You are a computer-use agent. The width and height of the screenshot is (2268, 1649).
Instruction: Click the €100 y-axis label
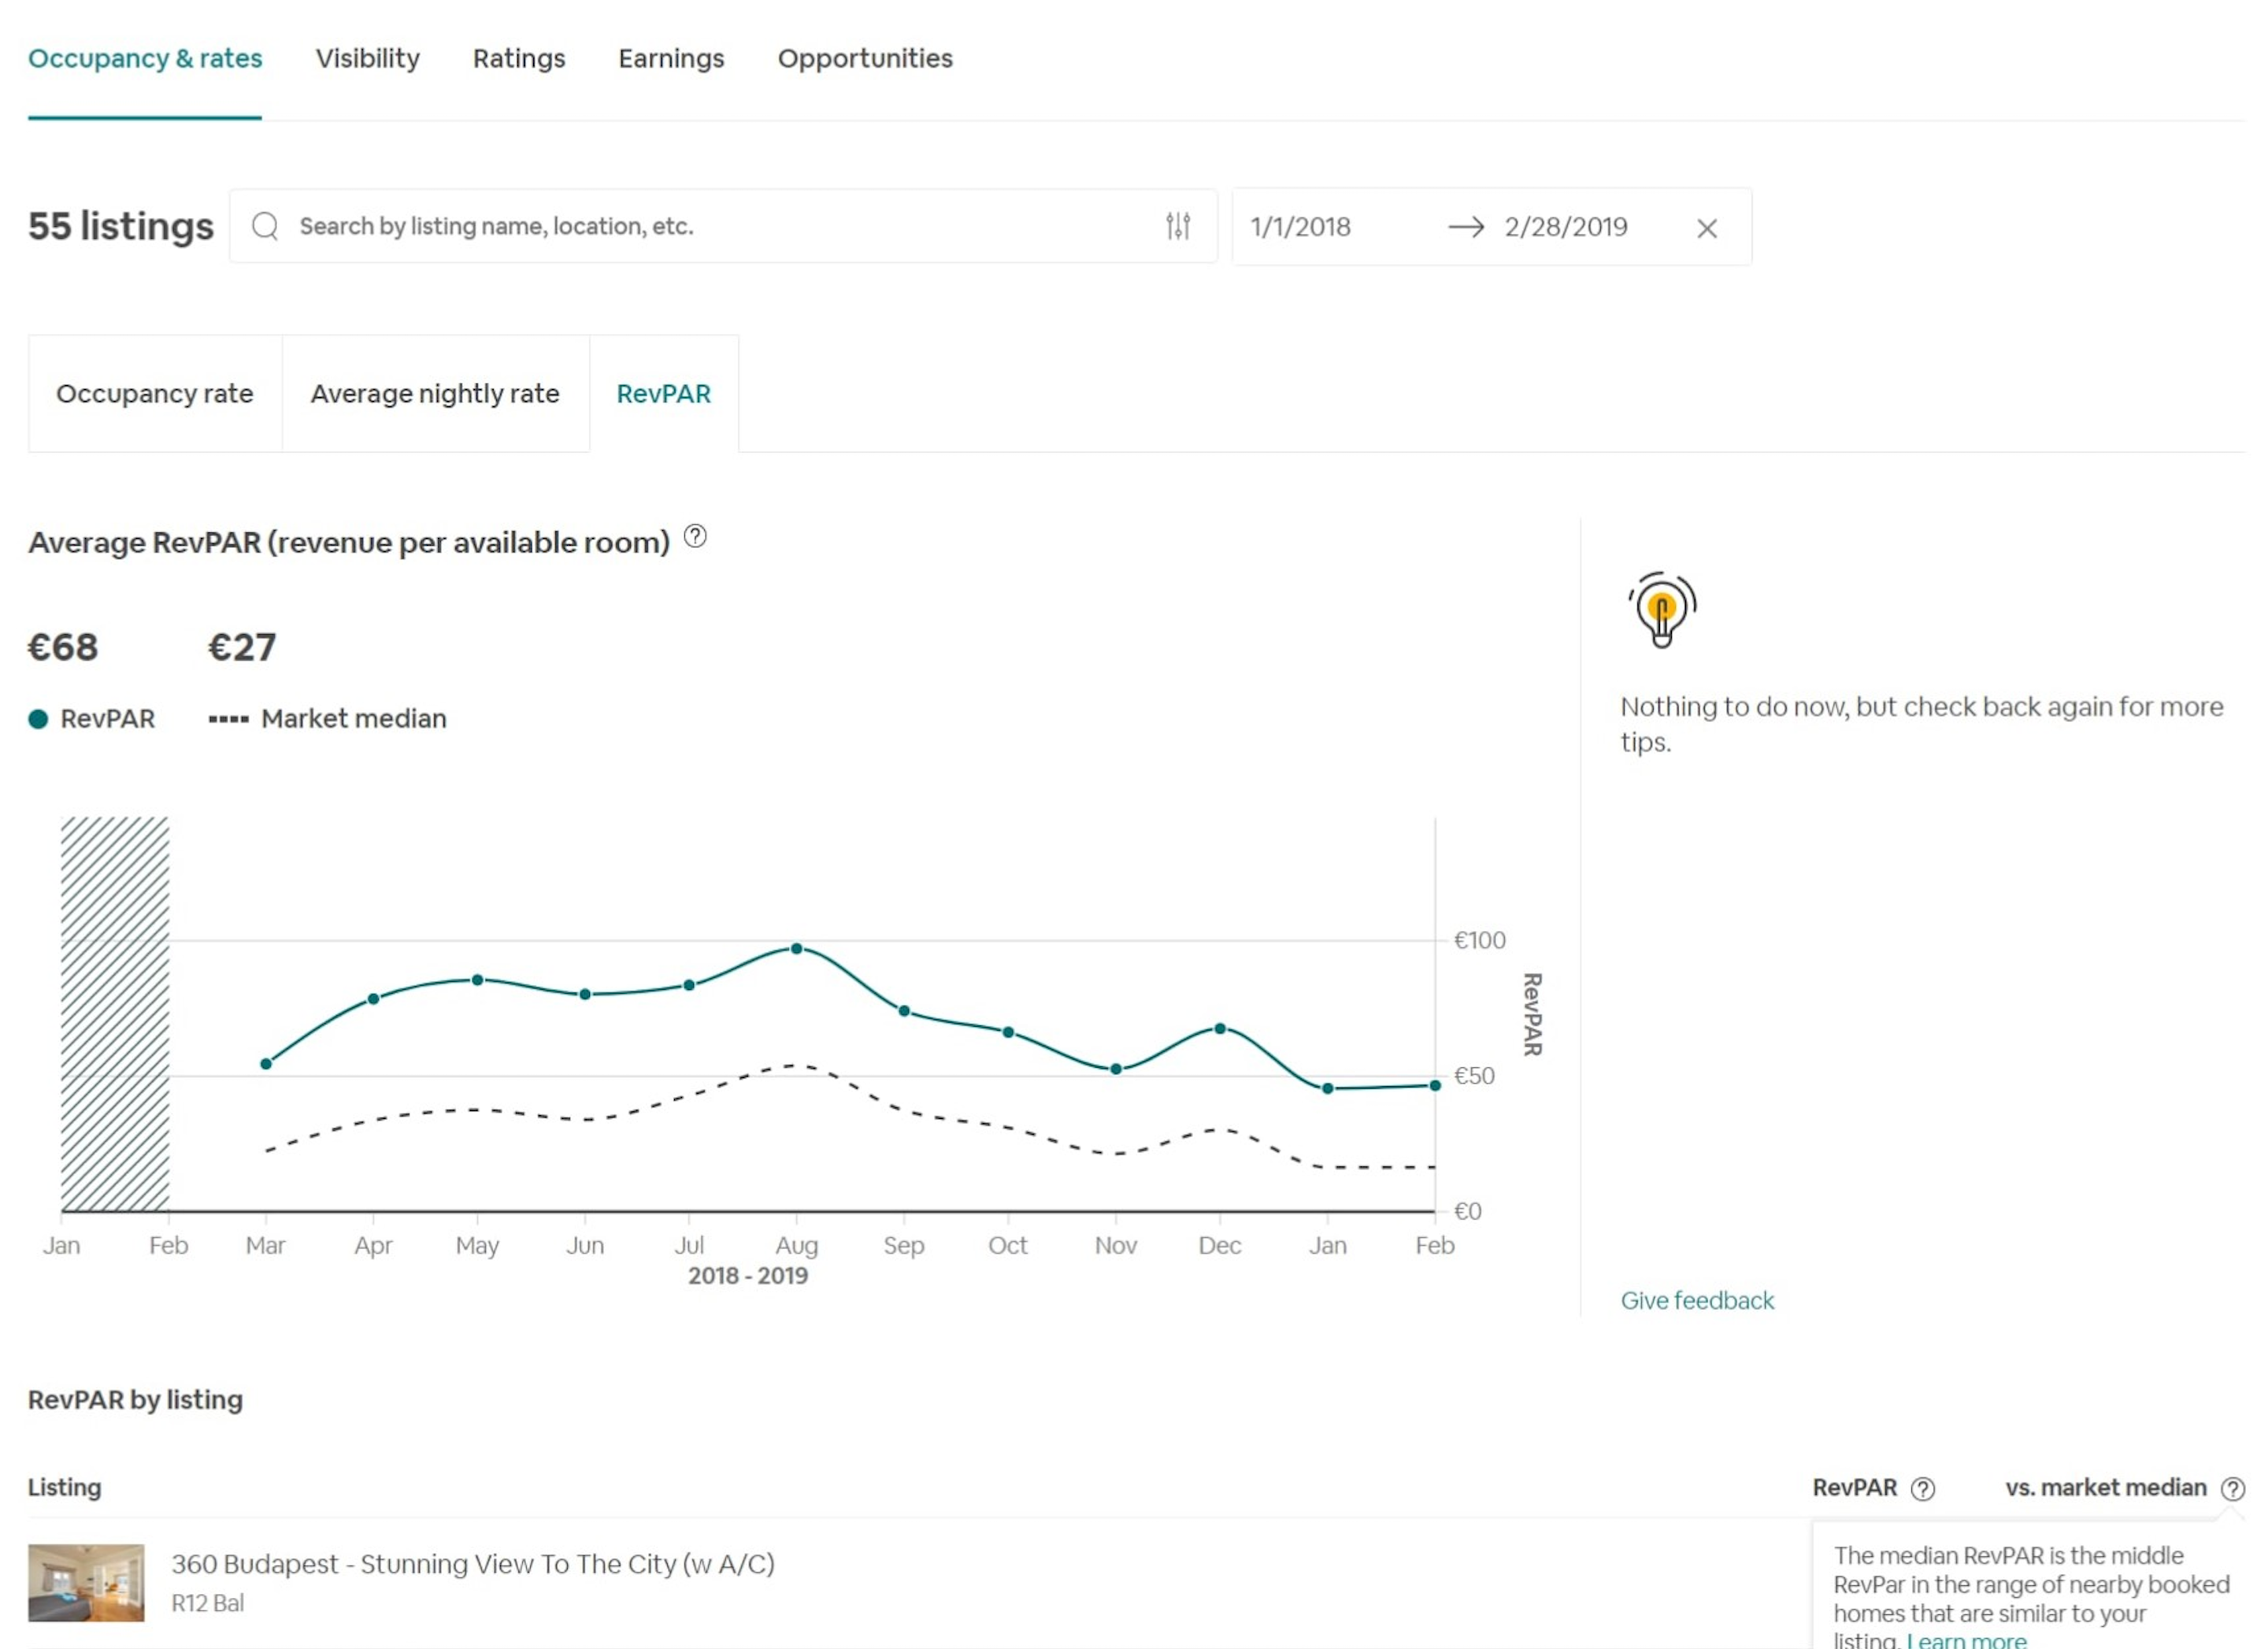point(1479,940)
